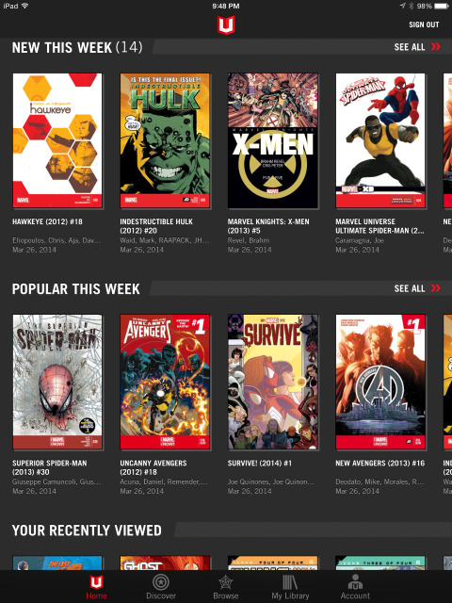This screenshot has width=452, height=603.
Task: Open the Indestructible Hulk #20 cover
Action: click(x=165, y=140)
